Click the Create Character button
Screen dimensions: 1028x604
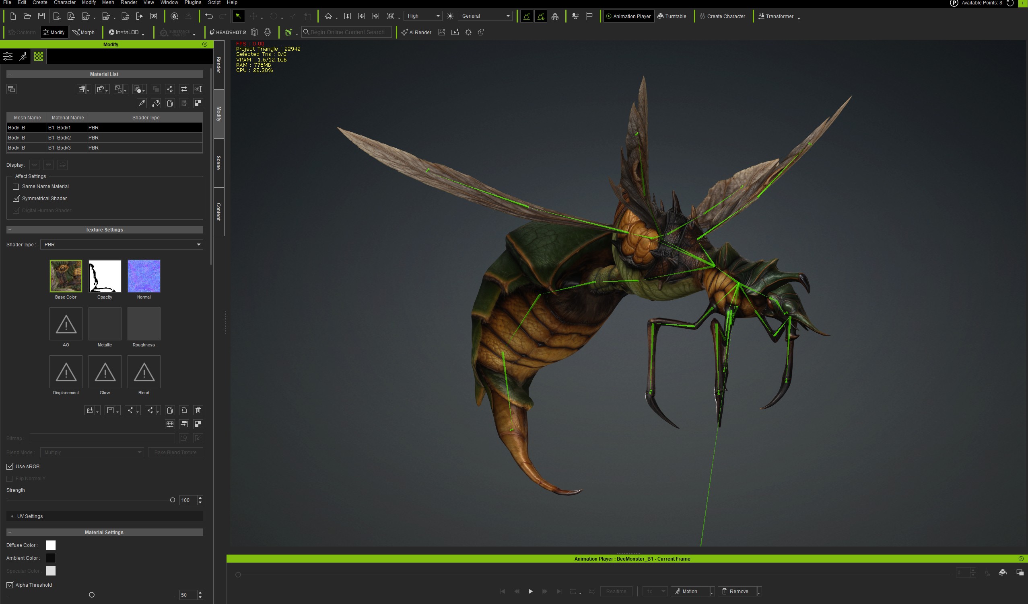[722, 16]
